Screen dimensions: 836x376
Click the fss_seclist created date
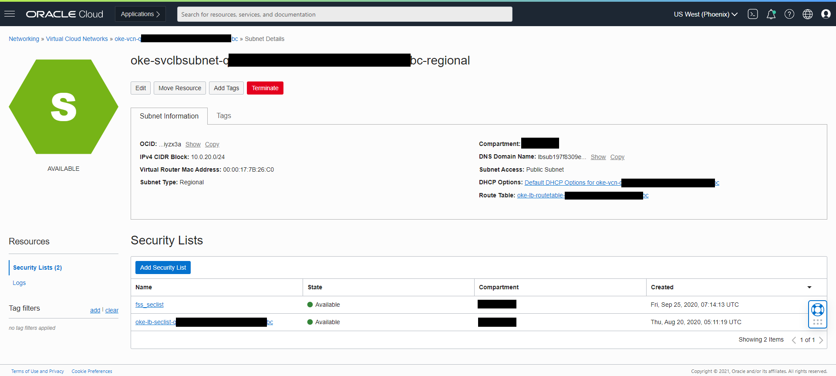694,305
